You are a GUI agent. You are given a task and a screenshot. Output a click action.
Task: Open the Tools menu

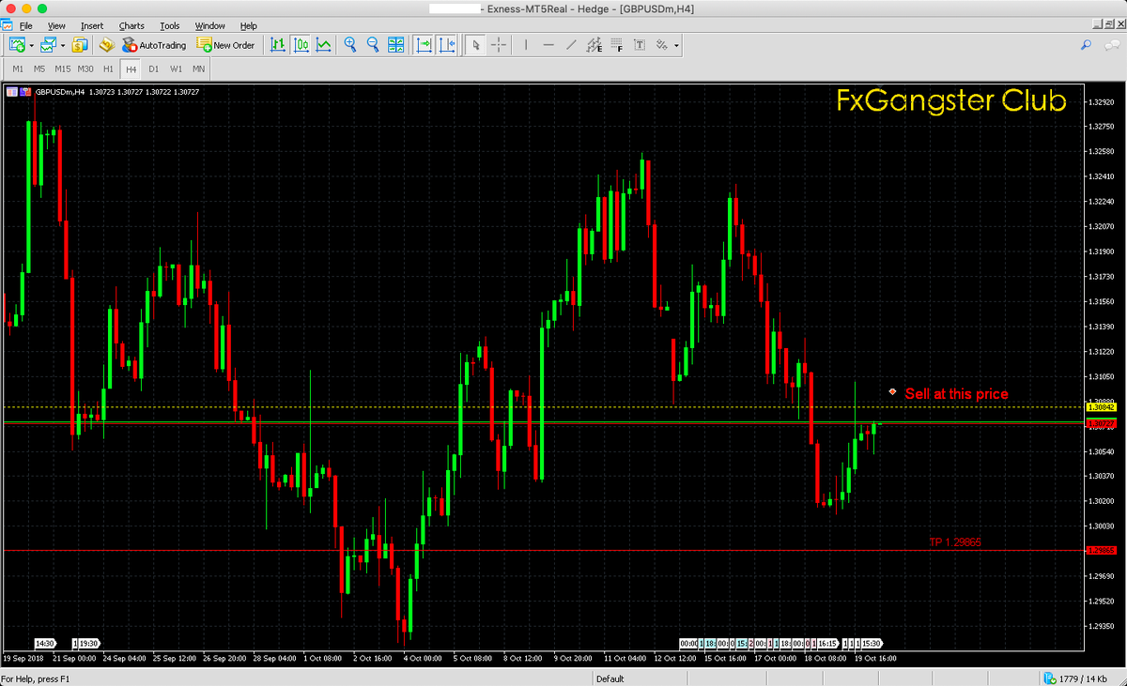coord(170,25)
